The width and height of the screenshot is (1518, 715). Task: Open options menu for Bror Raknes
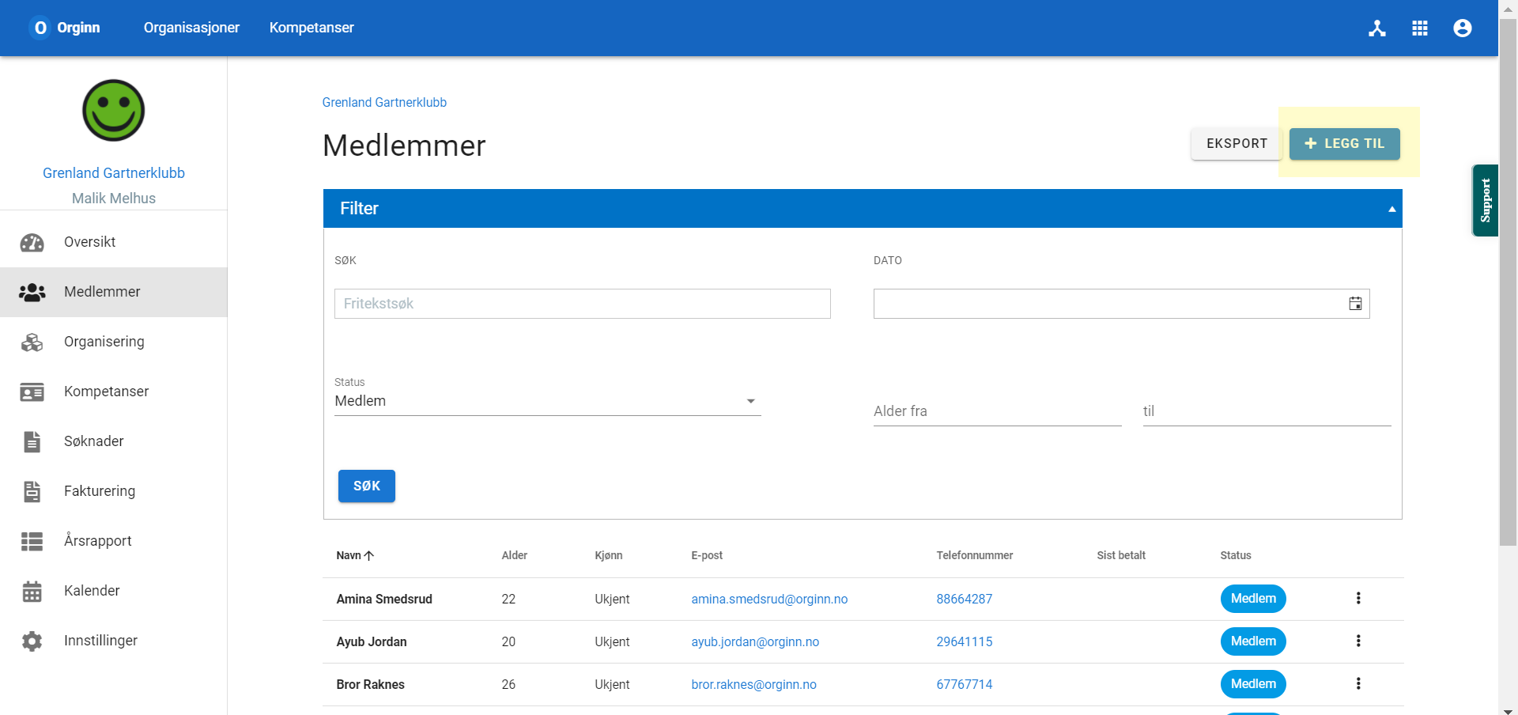1358,684
